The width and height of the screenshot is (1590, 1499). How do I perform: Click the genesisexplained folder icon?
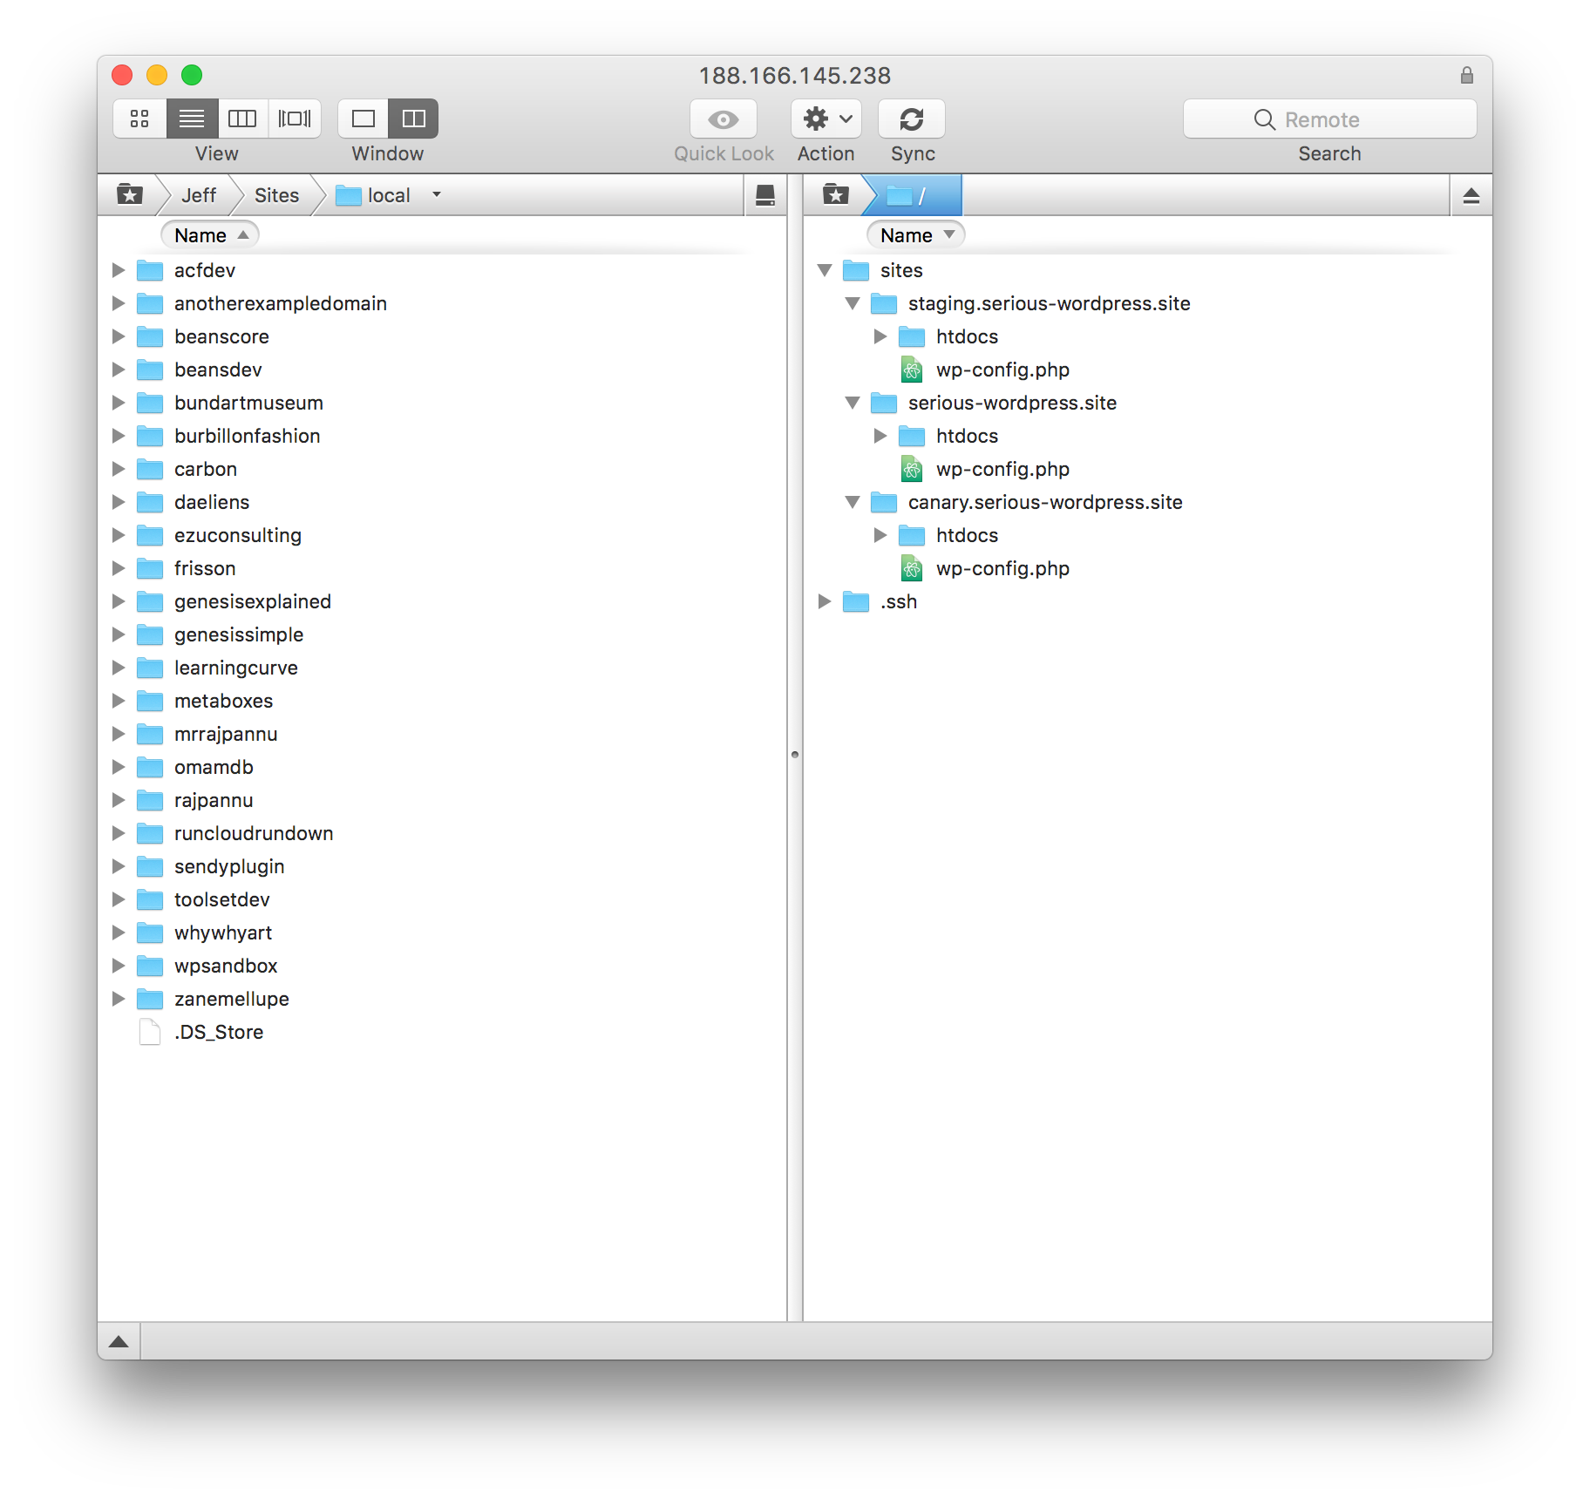coord(150,601)
